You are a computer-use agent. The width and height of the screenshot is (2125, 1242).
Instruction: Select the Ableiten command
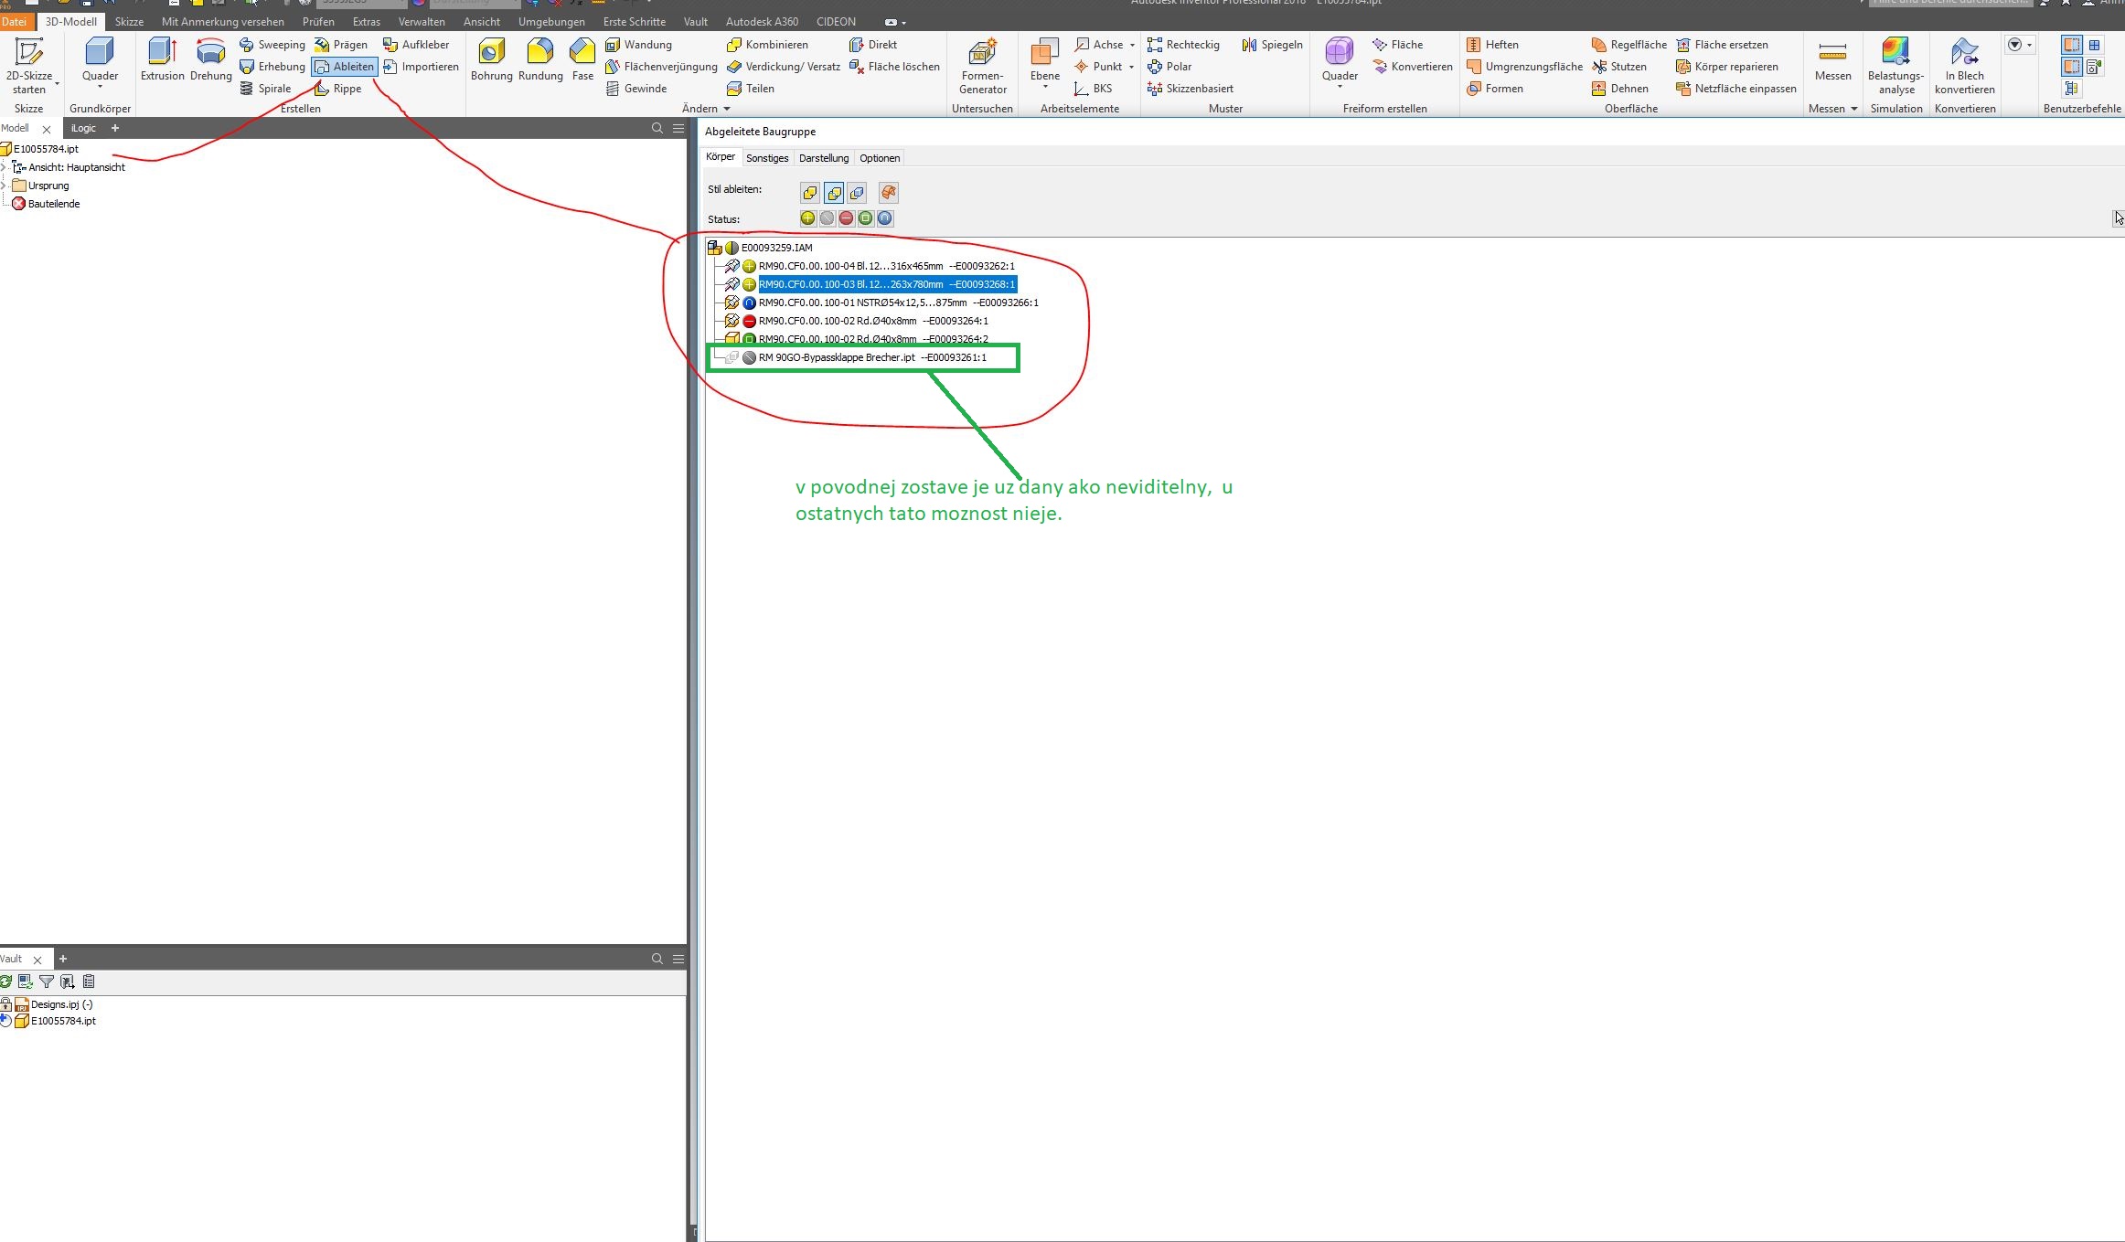[345, 67]
